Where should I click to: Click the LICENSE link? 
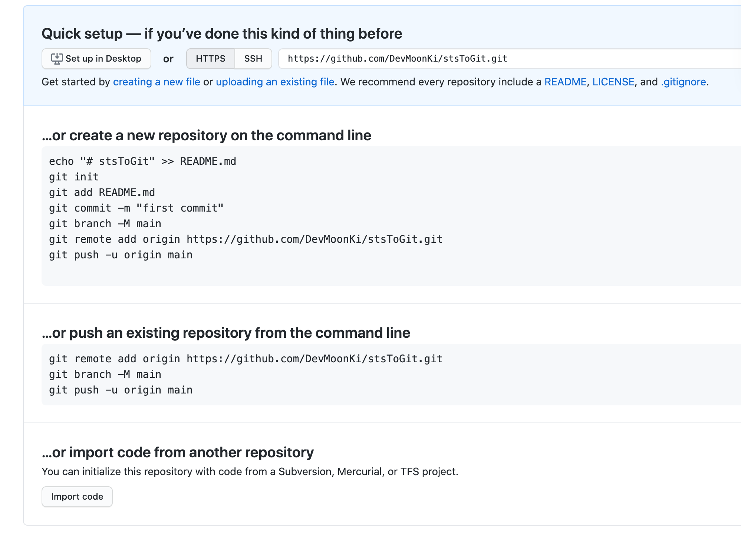(x=613, y=82)
